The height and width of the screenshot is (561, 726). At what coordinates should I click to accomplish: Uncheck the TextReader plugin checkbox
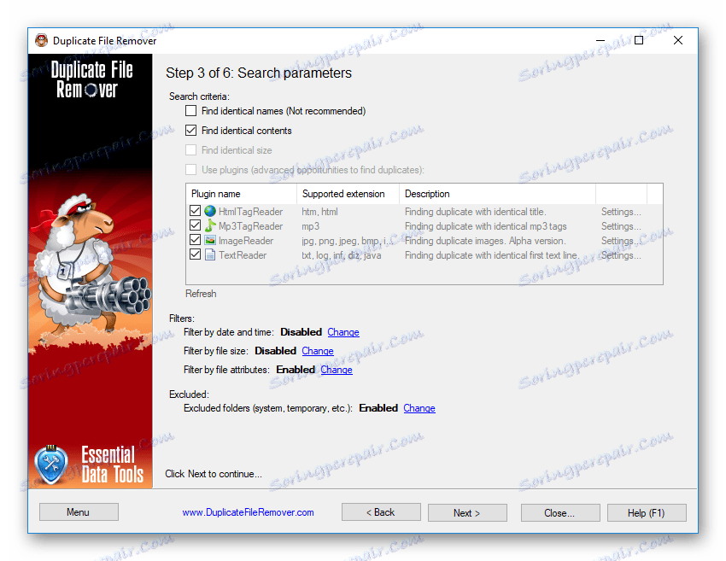(x=195, y=254)
